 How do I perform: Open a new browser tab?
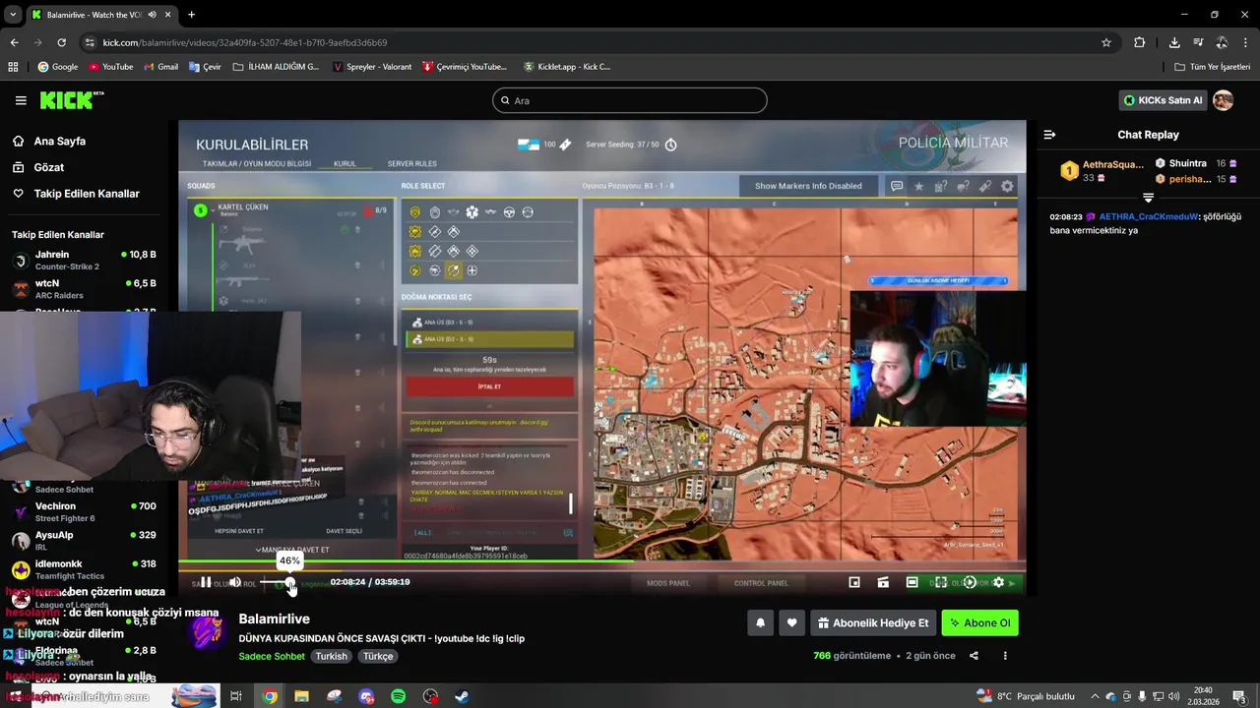(x=191, y=15)
